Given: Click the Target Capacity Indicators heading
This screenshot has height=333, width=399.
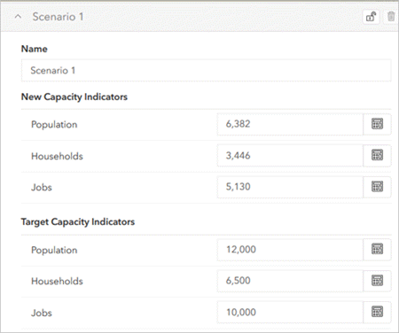Looking at the screenshot, I should tap(78, 222).
